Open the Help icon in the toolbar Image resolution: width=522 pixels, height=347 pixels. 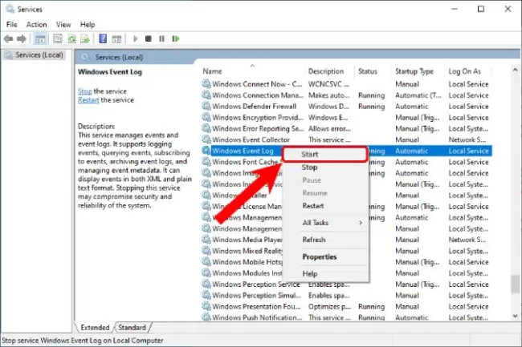[103, 38]
